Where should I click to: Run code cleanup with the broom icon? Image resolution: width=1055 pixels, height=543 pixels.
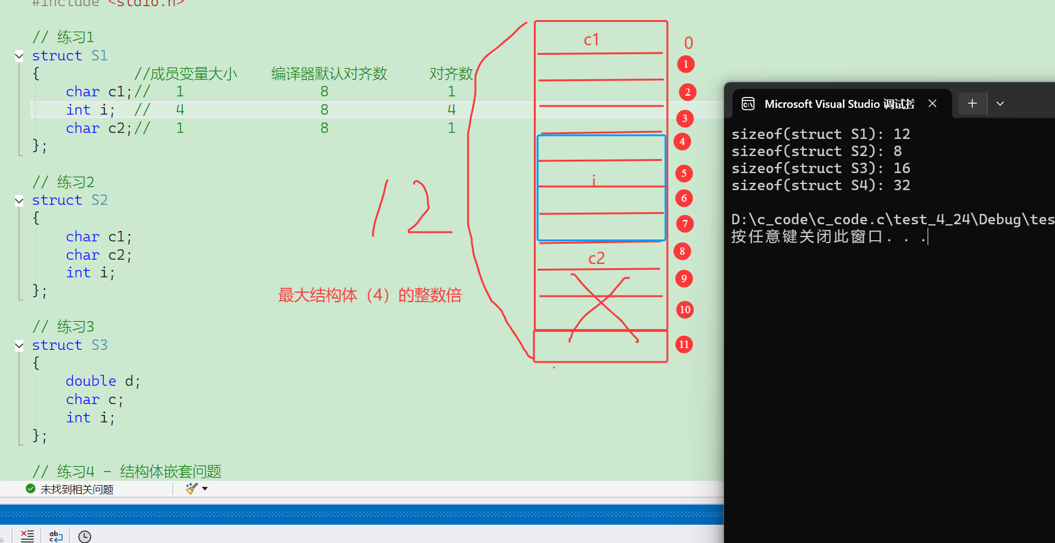(x=191, y=489)
